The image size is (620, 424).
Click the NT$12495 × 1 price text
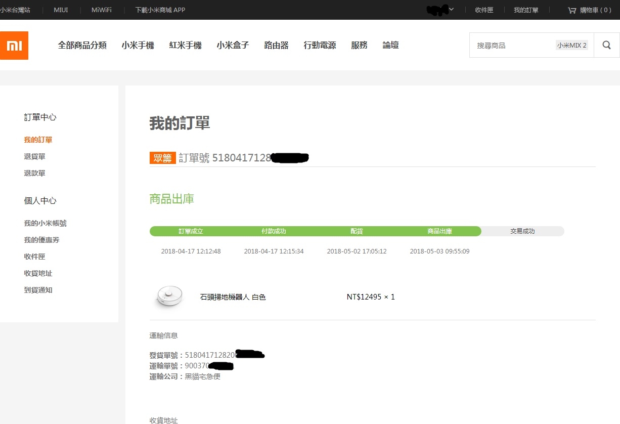(x=371, y=297)
